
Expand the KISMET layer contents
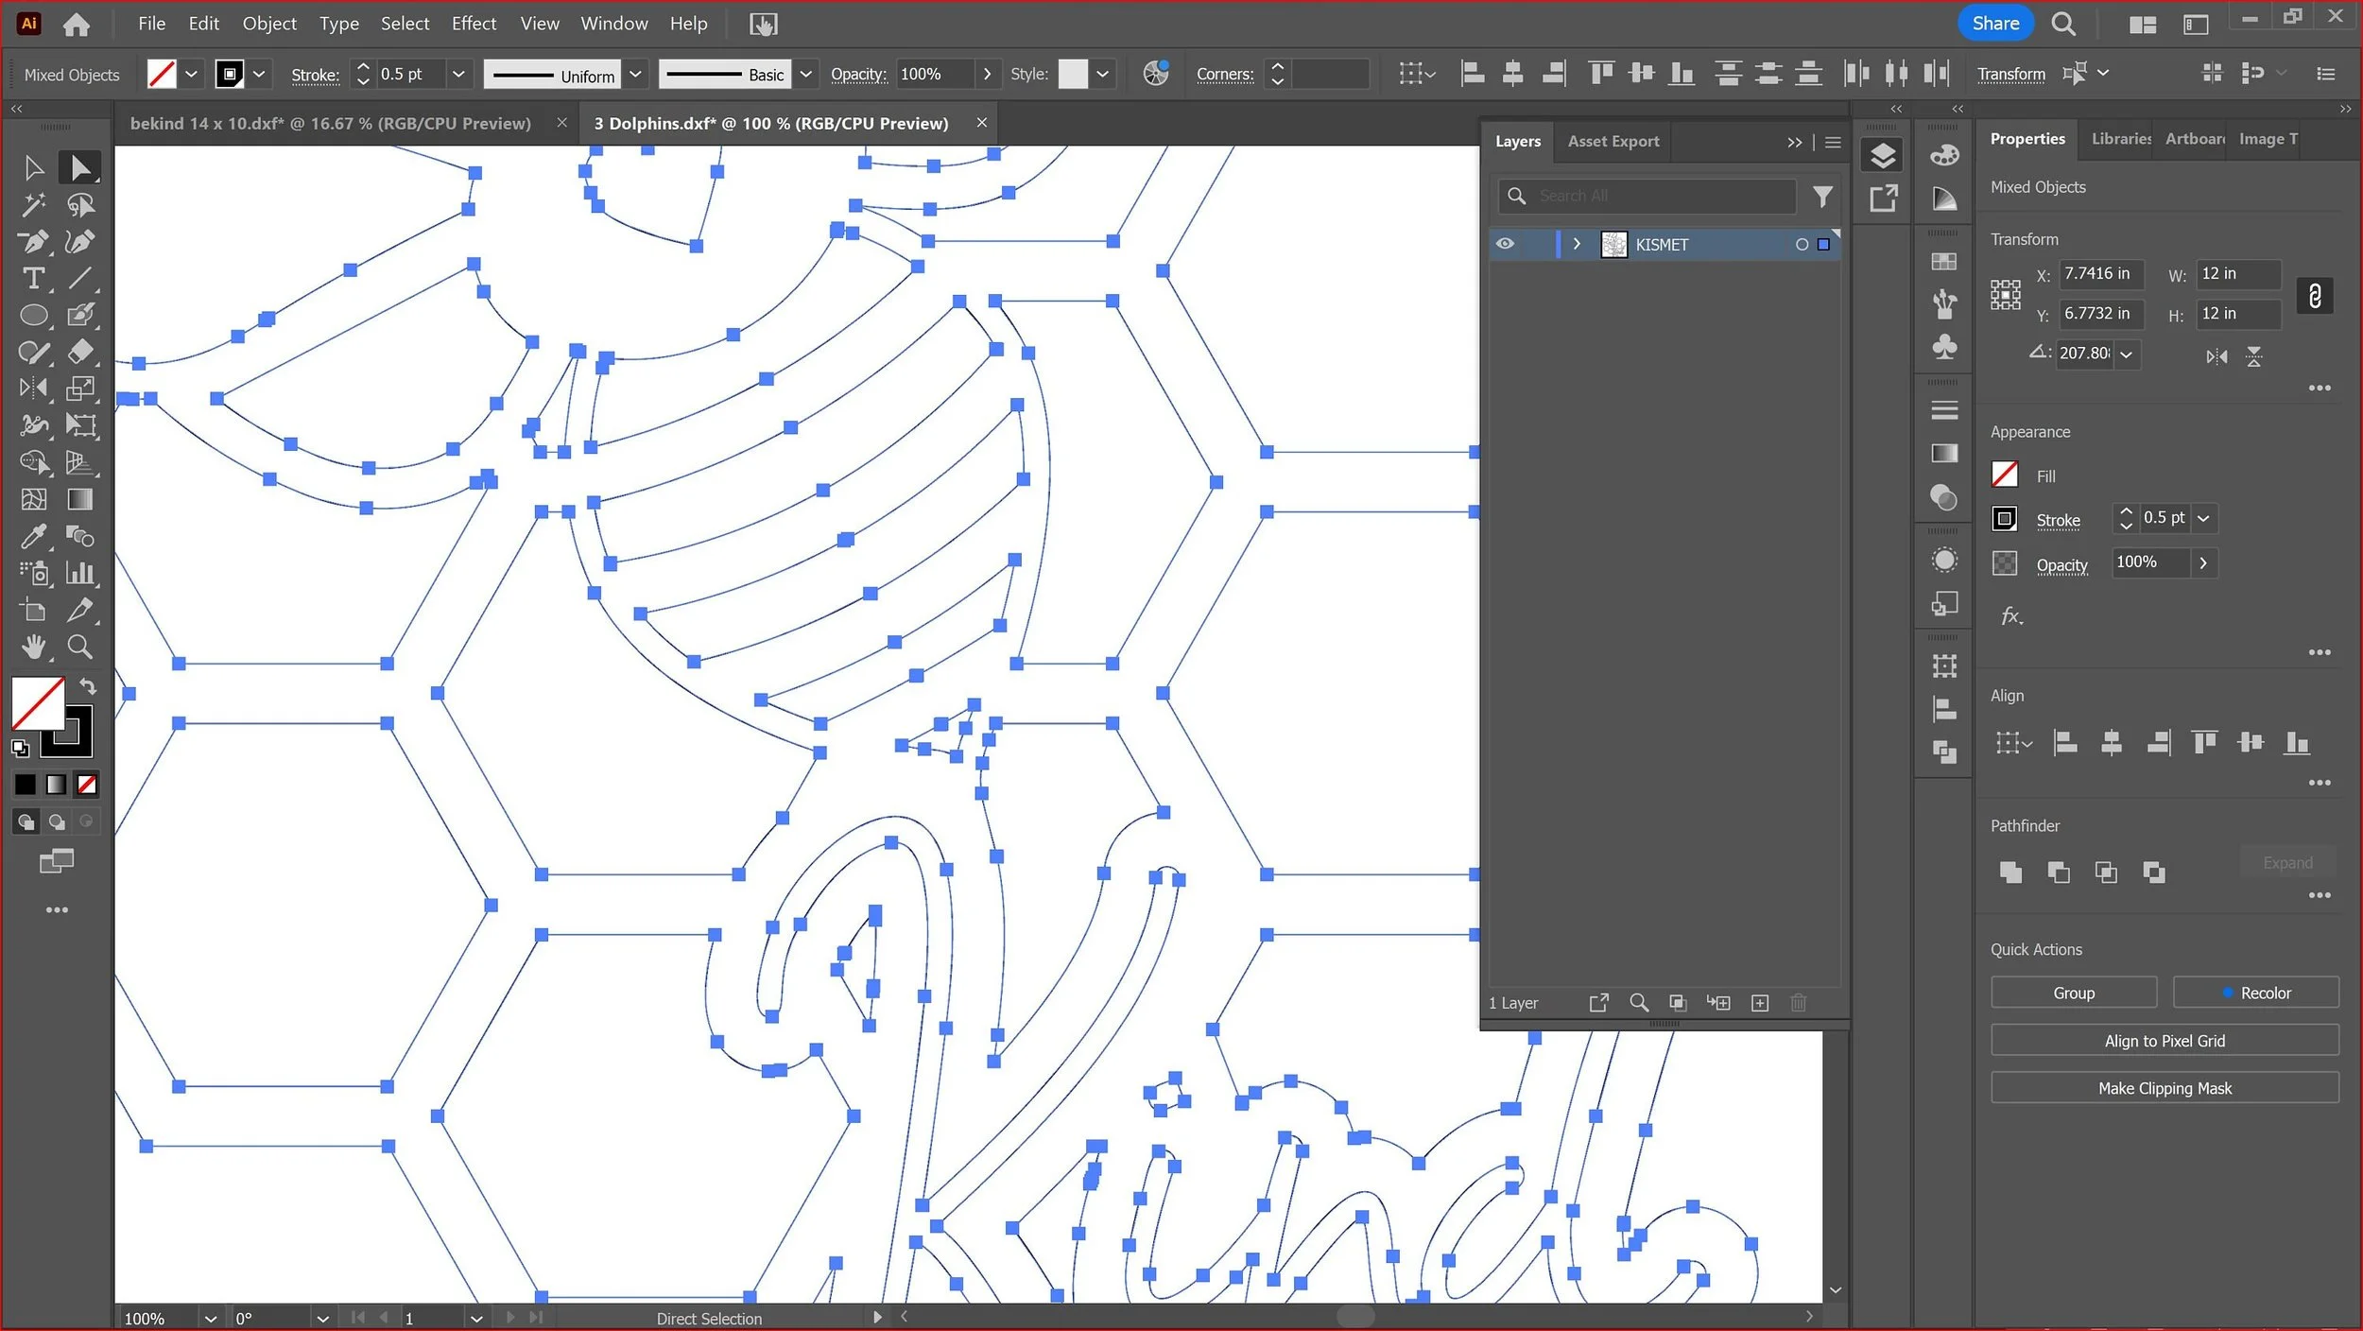(x=1576, y=244)
